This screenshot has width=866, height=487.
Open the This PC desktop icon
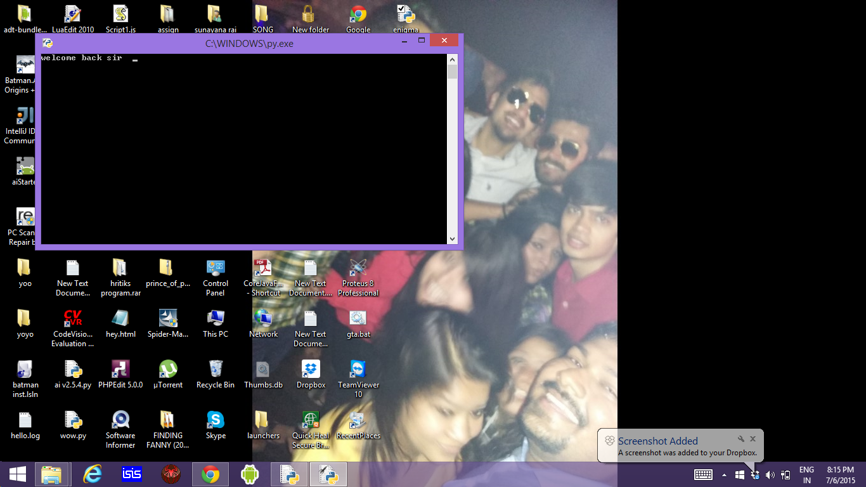(x=216, y=323)
